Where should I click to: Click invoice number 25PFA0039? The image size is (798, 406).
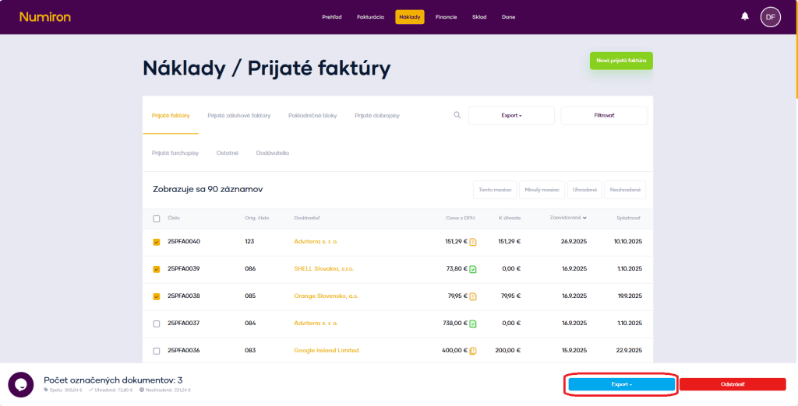(x=184, y=269)
